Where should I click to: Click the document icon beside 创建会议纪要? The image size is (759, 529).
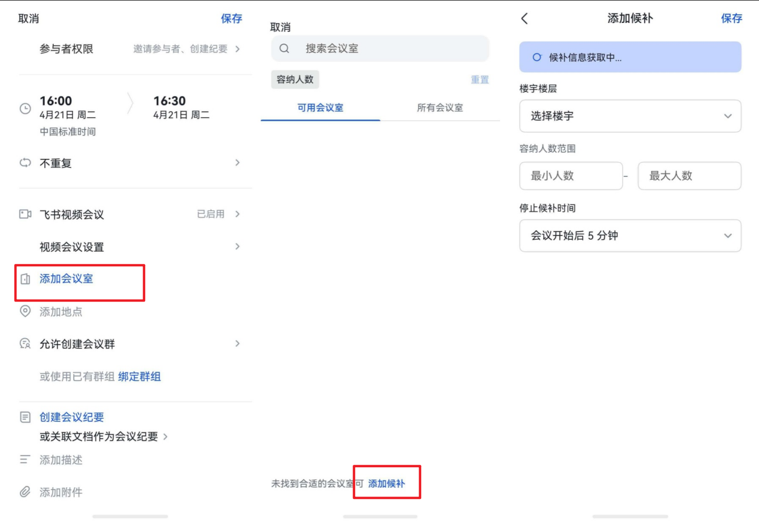click(x=25, y=417)
